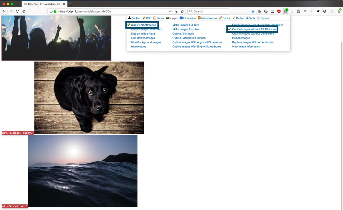Click Reload Images

click(241, 38)
